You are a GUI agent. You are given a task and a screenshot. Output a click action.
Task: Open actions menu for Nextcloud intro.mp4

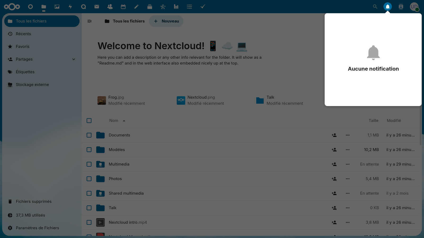tap(348, 222)
